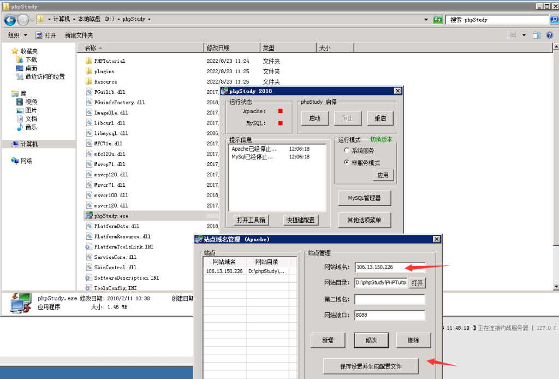Click the 切换版本 link
559x379 pixels.
point(381,139)
